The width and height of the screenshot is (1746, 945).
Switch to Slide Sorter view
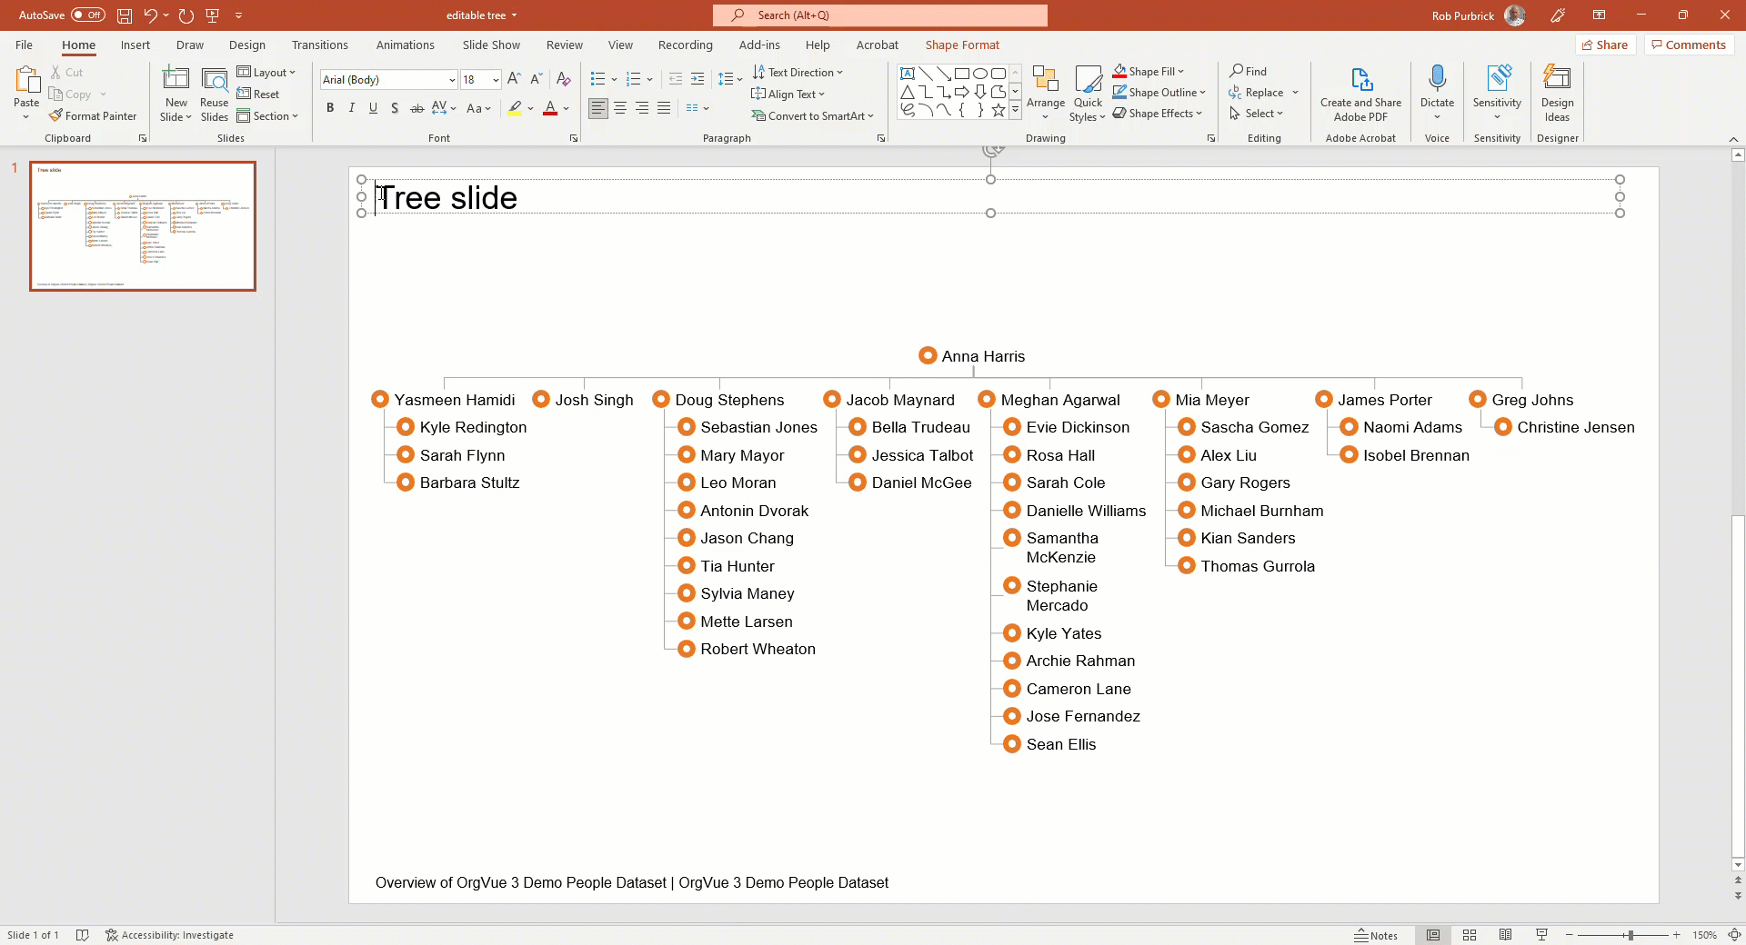[x=1470, y=935]
